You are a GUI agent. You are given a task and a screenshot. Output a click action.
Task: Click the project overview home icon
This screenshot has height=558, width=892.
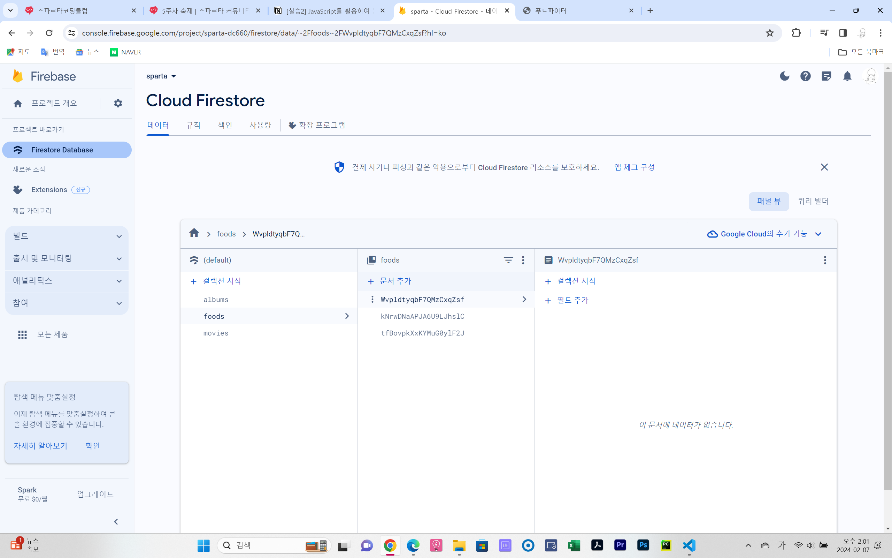tap(18, 103)
